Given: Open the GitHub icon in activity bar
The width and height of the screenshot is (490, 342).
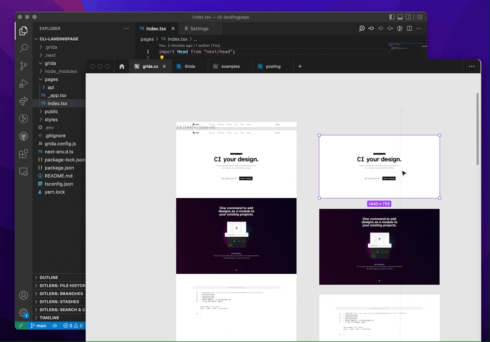Looking at the screenshot, I should coord(23,136).
